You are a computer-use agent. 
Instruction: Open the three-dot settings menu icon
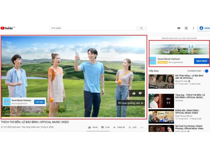(x=193, y=28)
